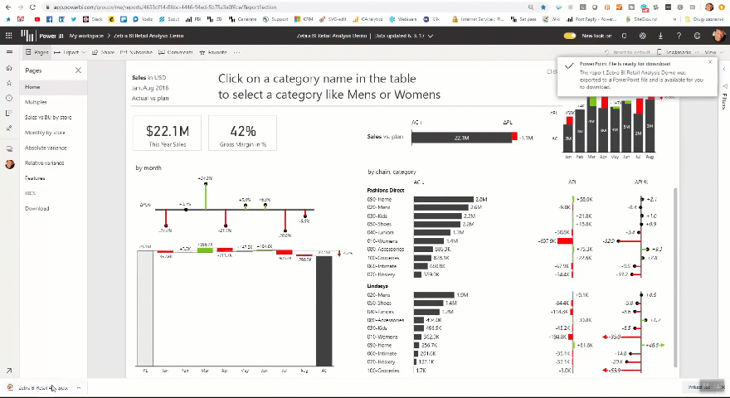Click Share in the toolbar
The height and width of the screenshot is (398, 730).
click(103, 52)
